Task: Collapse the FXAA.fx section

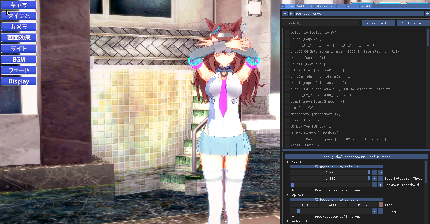Action: (287, 162)
